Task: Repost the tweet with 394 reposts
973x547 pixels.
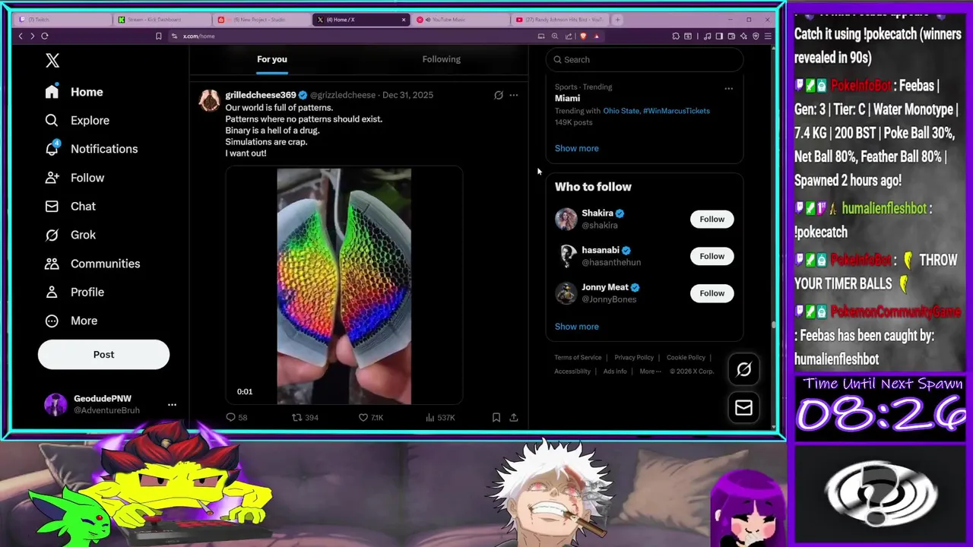Action: 305,417
